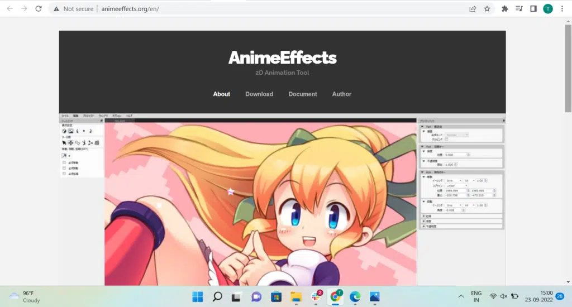Open the media controls playlist icon
This screenshot has width=572, height=307.
click(519, 9)
